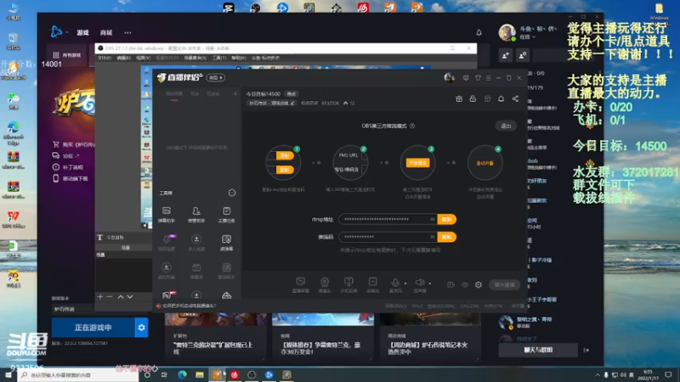Remove a scene with minus in OBS
Image resolution: width=680 pixels, height=382 pixels.
110,296
